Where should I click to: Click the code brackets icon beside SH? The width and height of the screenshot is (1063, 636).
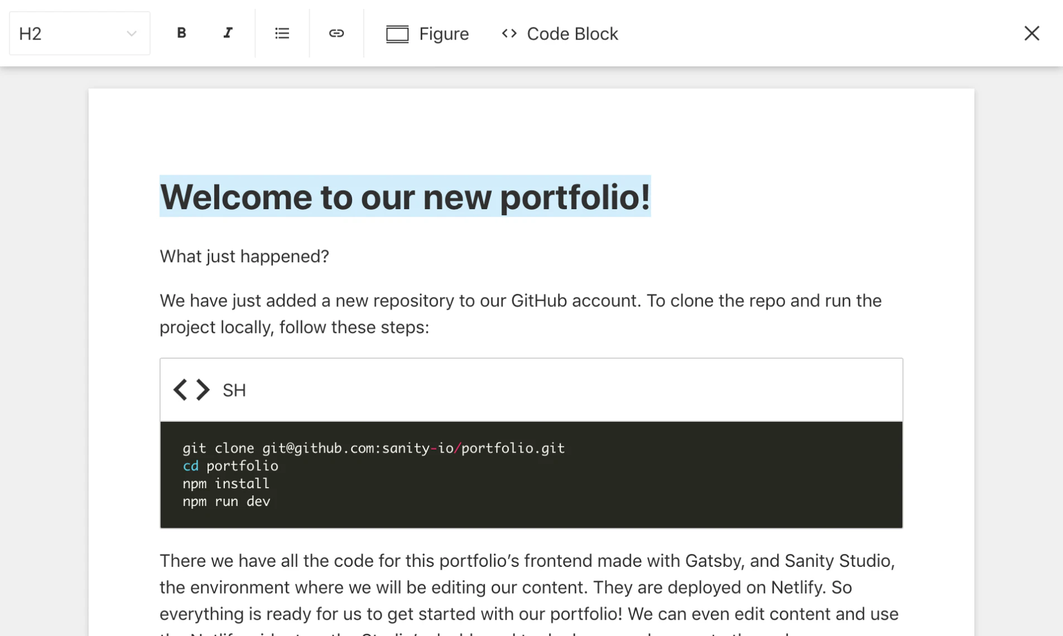tap(191, 390)
